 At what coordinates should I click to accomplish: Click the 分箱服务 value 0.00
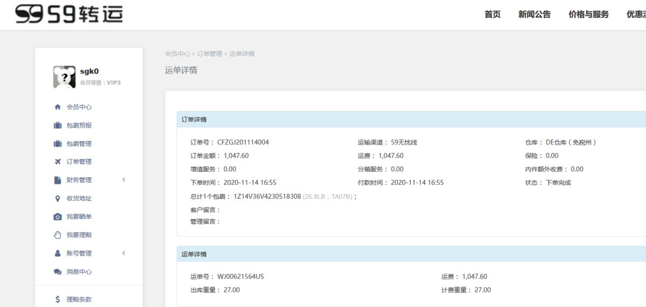[x=397, y=169]
